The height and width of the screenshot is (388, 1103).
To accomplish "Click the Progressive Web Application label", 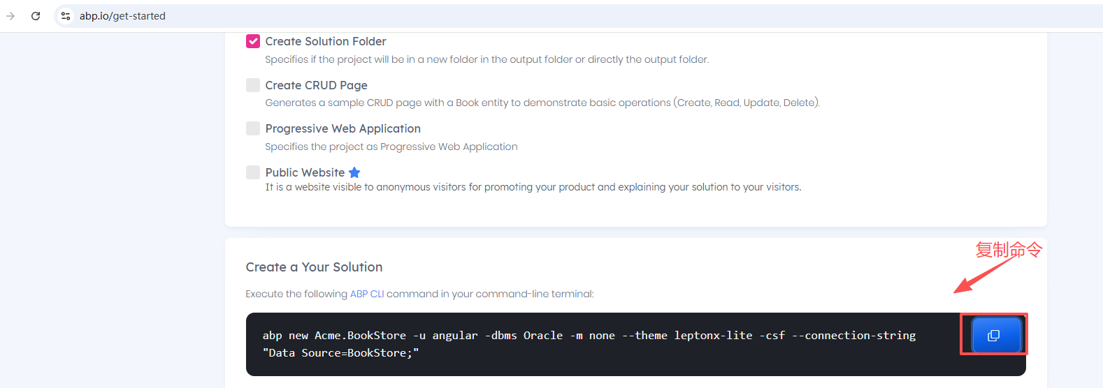I will click(x=343, y=128).
